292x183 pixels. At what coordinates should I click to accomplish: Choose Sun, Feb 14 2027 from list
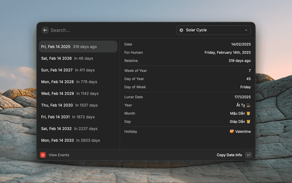(x=78, y=70)
